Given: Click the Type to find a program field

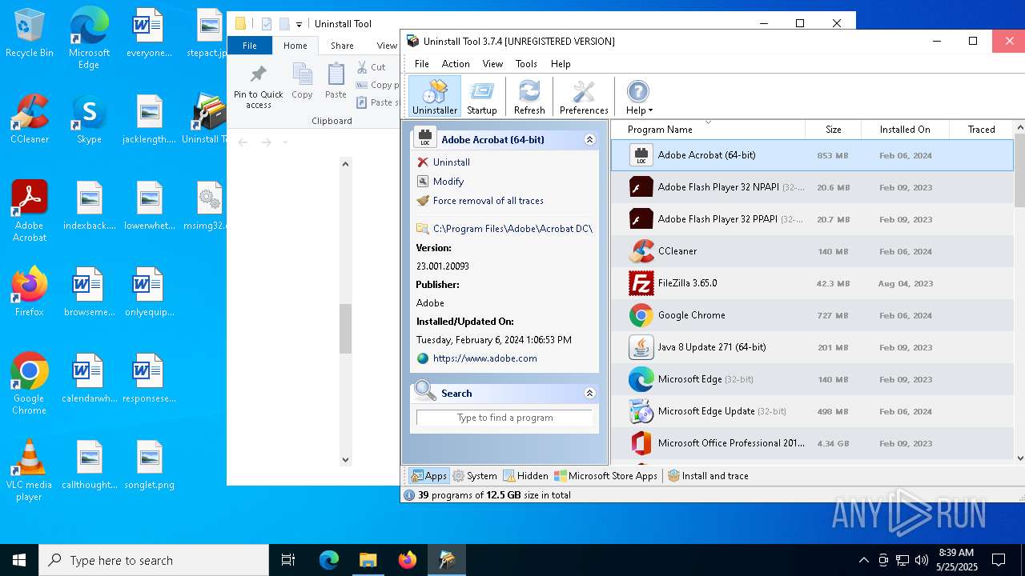Looking at the screenshot, I should [x=504, y=418].
